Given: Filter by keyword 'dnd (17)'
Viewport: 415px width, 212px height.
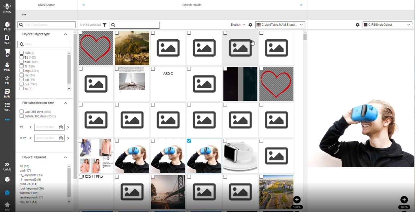Looking at the screenshot, I should (25, 171).
